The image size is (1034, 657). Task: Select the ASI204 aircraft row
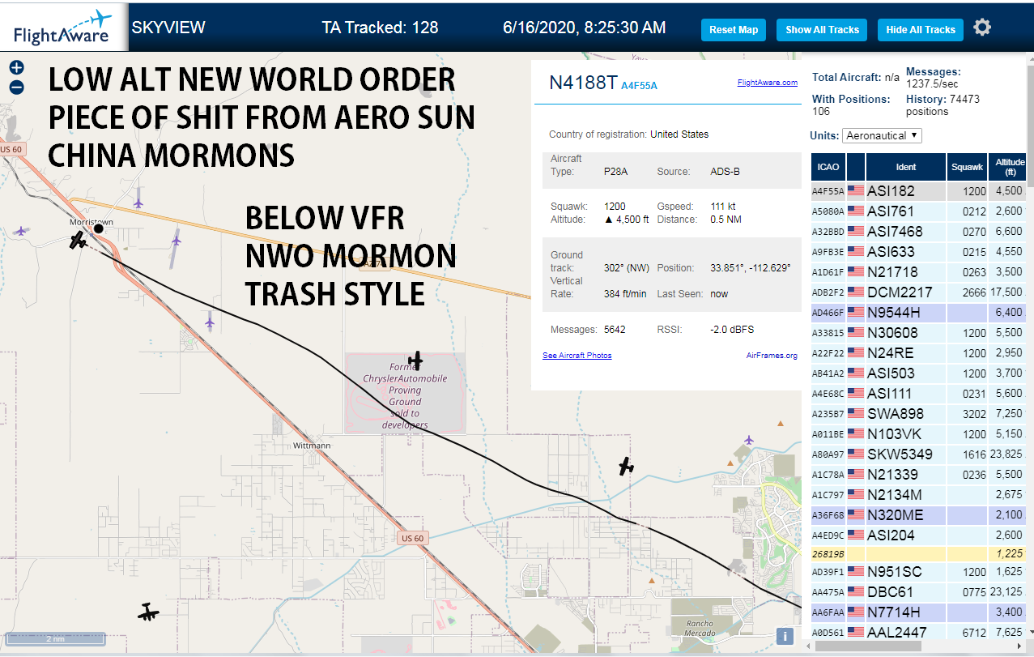[x=919, y=535]
